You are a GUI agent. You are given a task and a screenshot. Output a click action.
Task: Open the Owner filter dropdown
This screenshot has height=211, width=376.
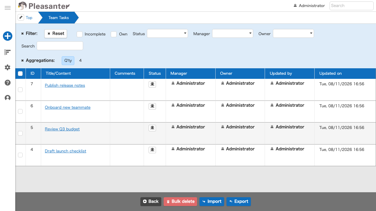point(293,33)
